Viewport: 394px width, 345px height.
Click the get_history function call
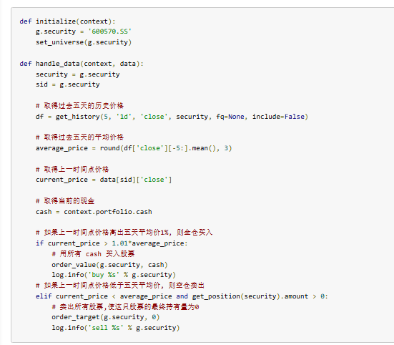[x=182, y=117]
